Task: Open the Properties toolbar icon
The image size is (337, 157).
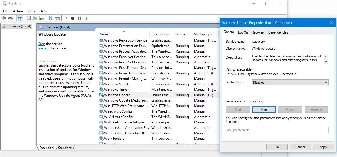Action: pos(28,18)
